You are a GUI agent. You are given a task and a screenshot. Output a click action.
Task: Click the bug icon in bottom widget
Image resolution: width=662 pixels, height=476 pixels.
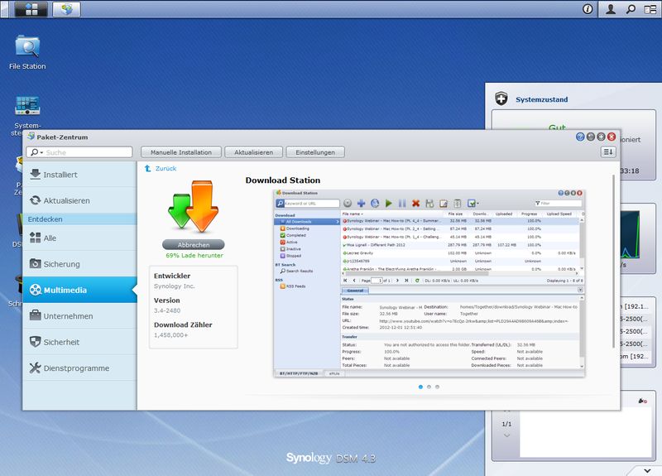point(642,401)
